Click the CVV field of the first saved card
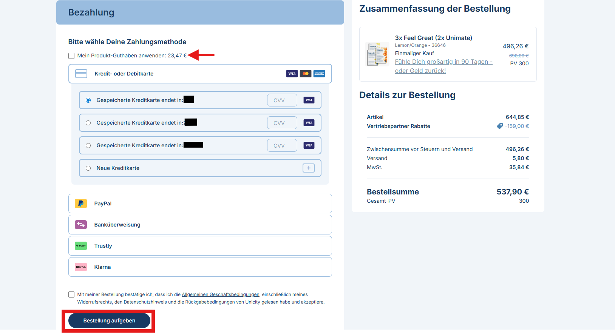615x333 pixels. (x=282, y=100)
